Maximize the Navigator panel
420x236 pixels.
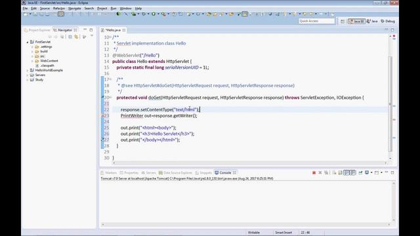[91, 29]
